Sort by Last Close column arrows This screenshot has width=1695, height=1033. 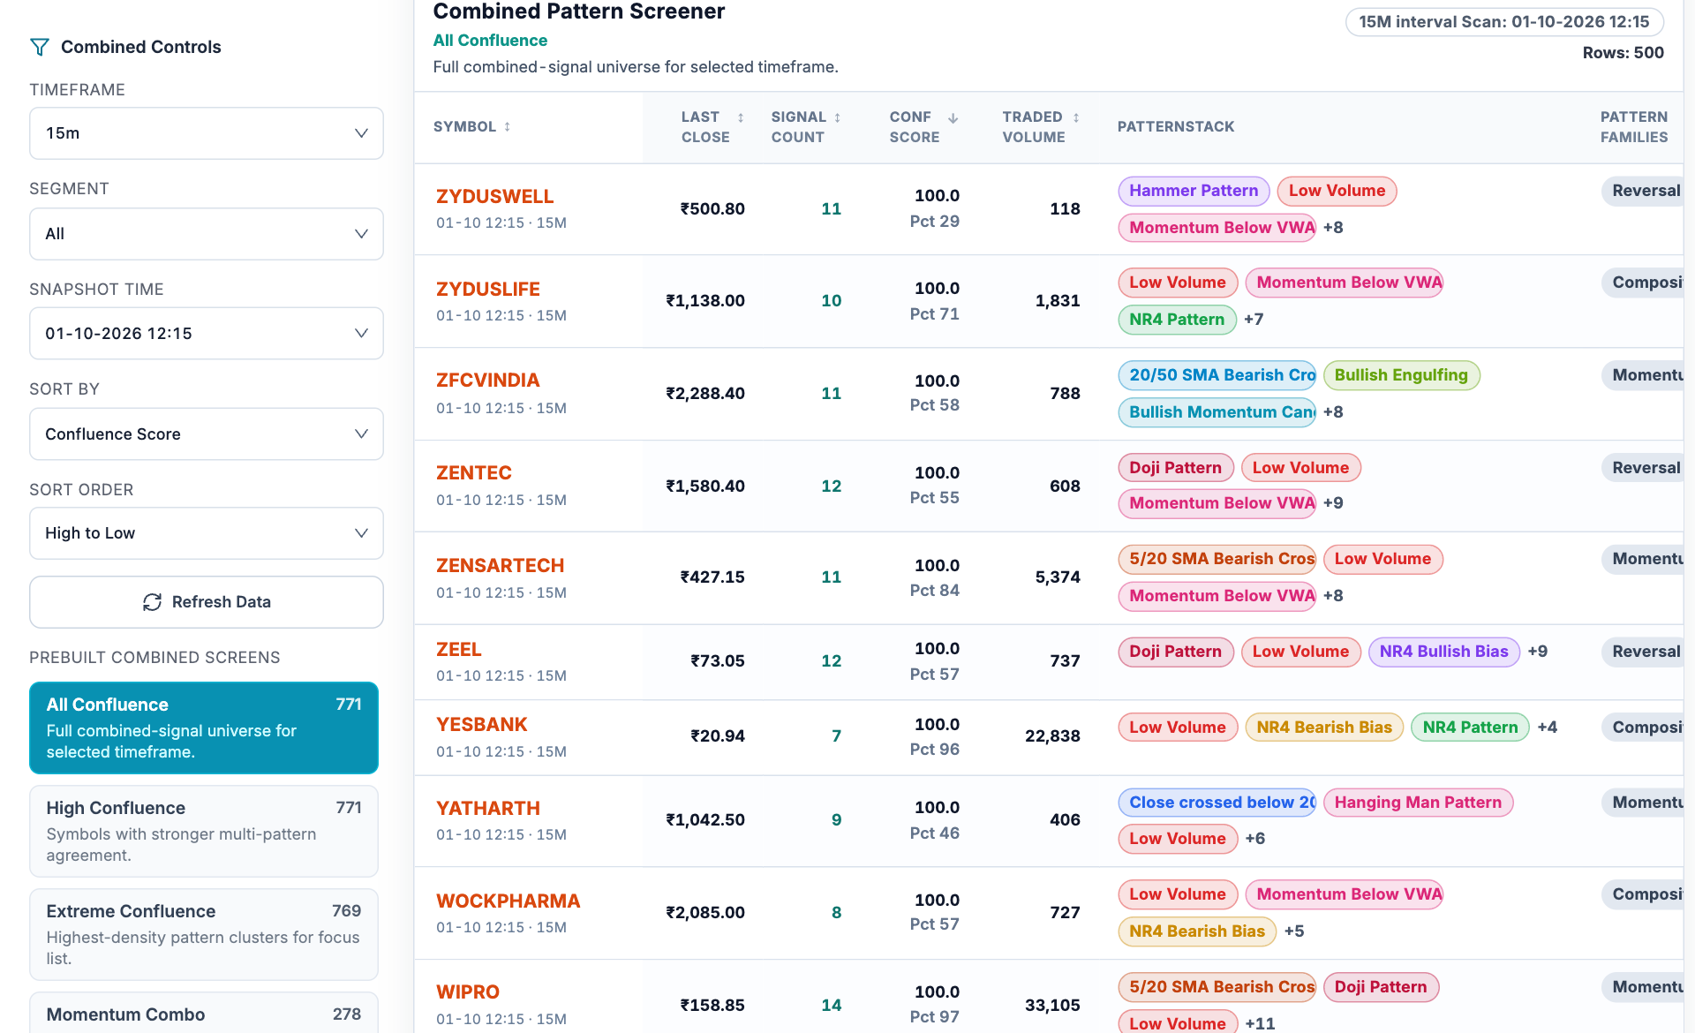point(741,117)
